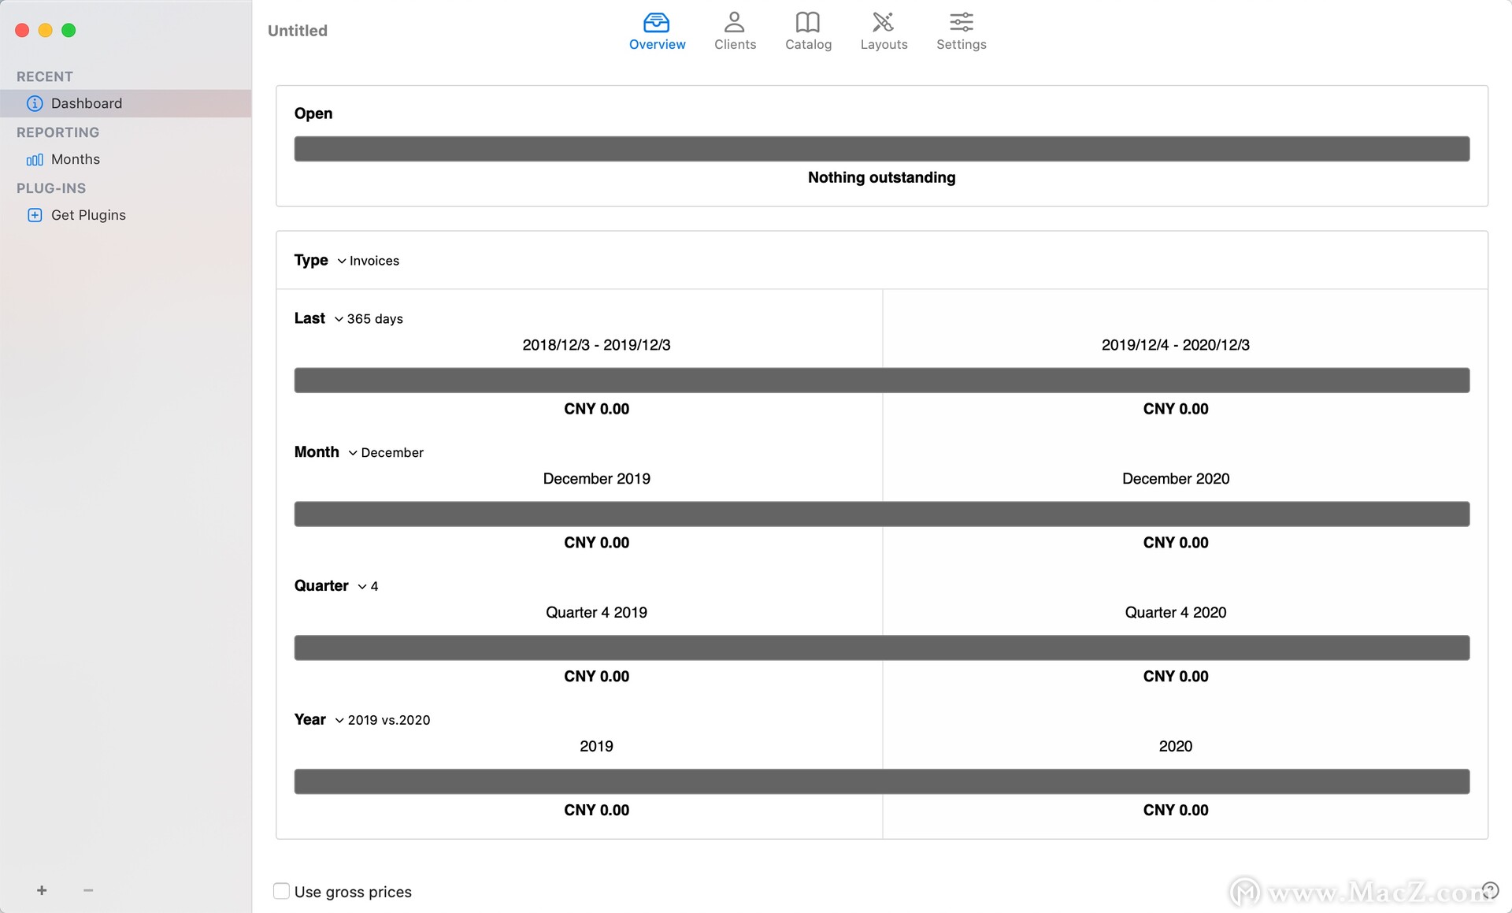
Task: Click the 2018/12/3 - 2019/12/3 date range
Action: [x=596, y=345]
